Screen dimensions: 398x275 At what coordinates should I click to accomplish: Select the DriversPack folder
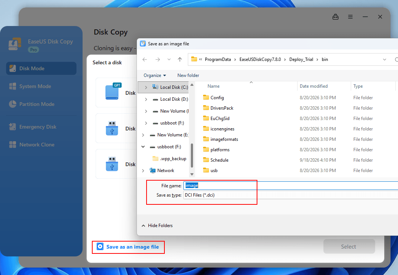[218, 108]
